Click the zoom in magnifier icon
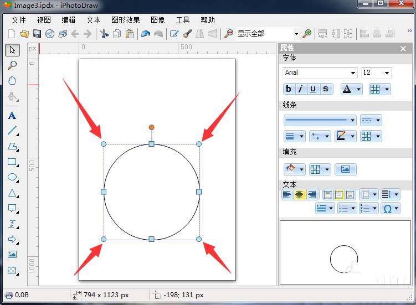The image size is (416, 305). point(307,34)
